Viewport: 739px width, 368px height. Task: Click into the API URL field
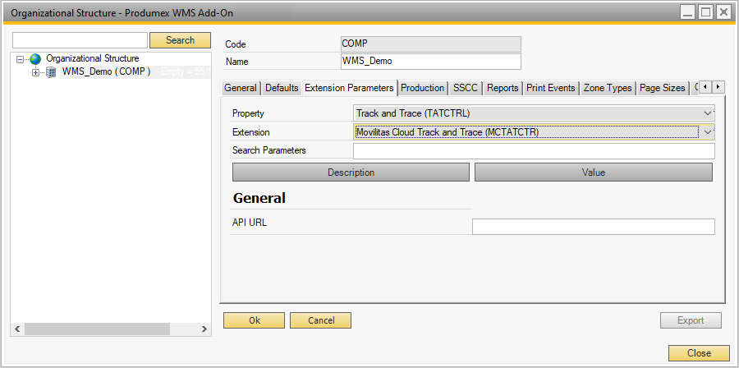[593, 227]
